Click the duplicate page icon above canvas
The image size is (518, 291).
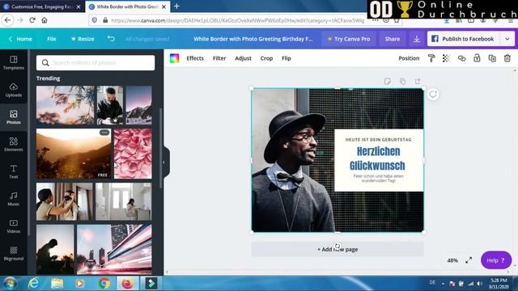402,81
